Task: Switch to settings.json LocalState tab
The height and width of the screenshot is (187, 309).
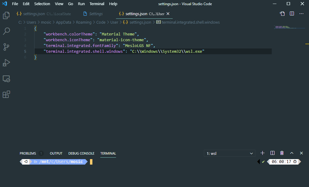Action: [44, 14]
